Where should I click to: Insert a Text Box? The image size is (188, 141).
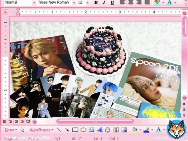point(91,130)
